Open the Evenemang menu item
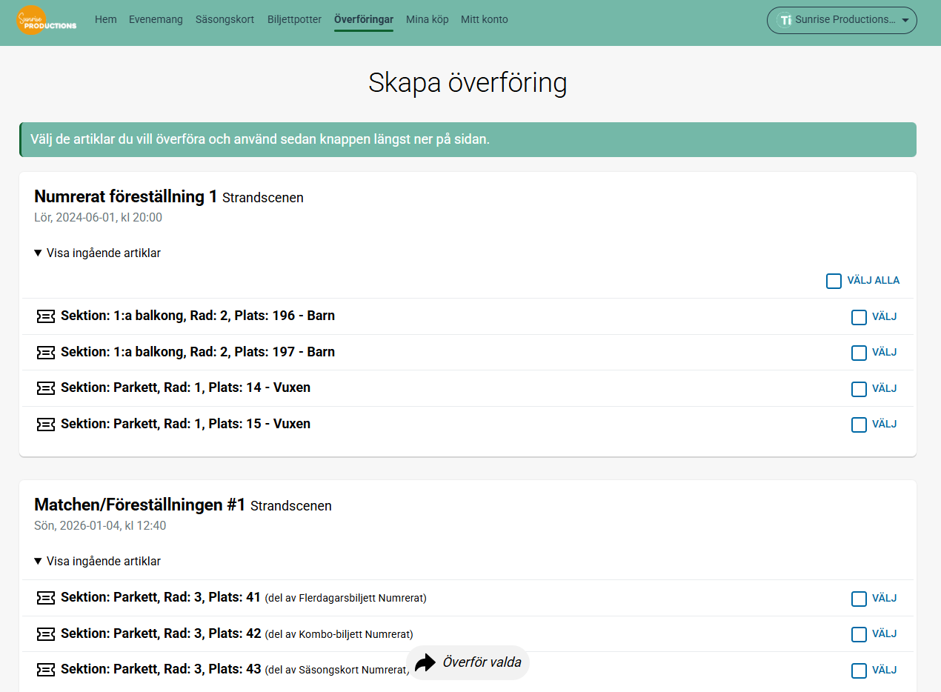This screenshot has width=941, height=692. pos(156,20)
